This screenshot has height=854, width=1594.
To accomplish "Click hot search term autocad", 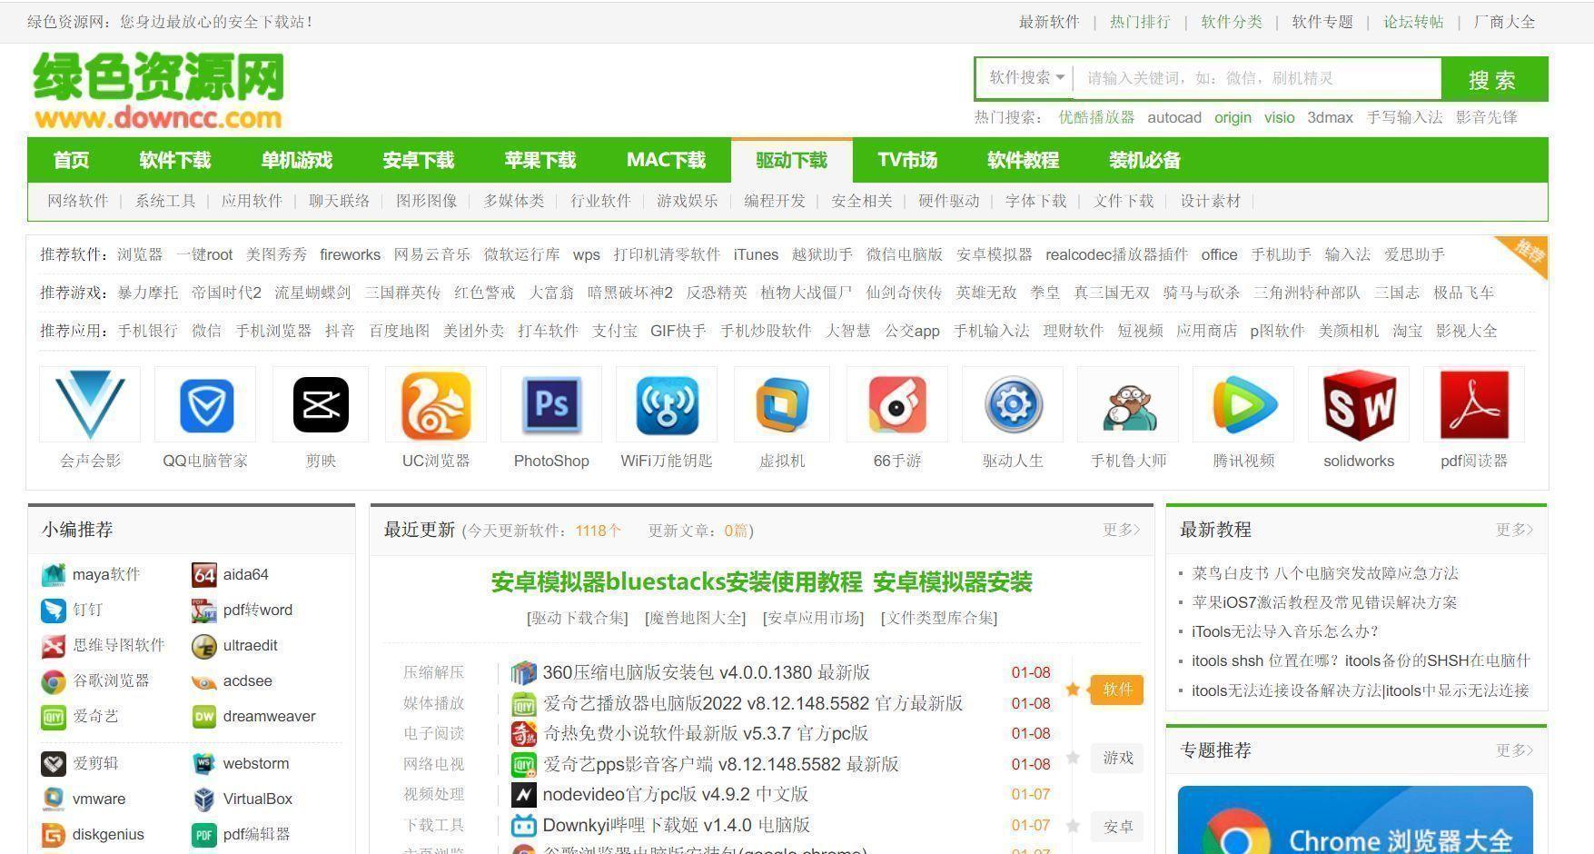I will (x=1174, y=117).
